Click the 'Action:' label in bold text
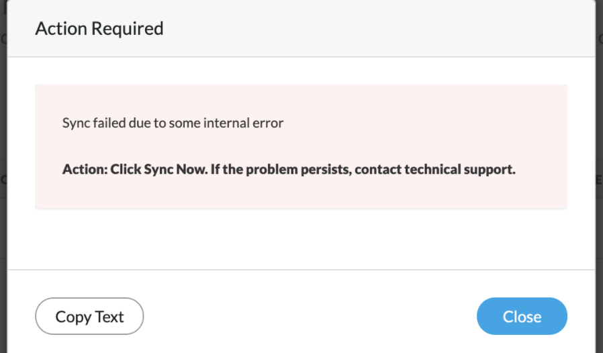This screenshot has height=353, width=603. [85, 169]
